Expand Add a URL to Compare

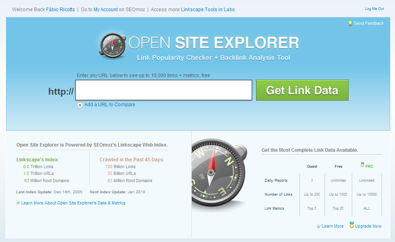tap(110, 105)
